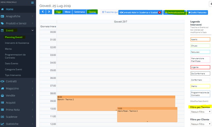This screenshot has height=127, width=212.
Task: Open the Filtro per Cliente dropdown
Action: coord(201,124)
